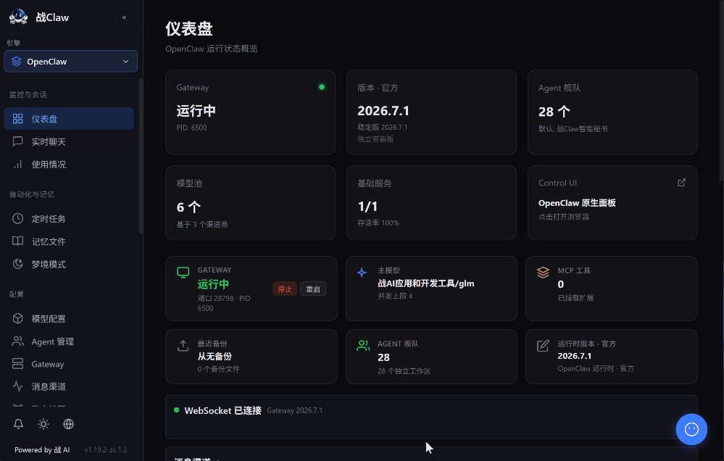Open the OpenClaw 原生面板 card

click(612, 203)
